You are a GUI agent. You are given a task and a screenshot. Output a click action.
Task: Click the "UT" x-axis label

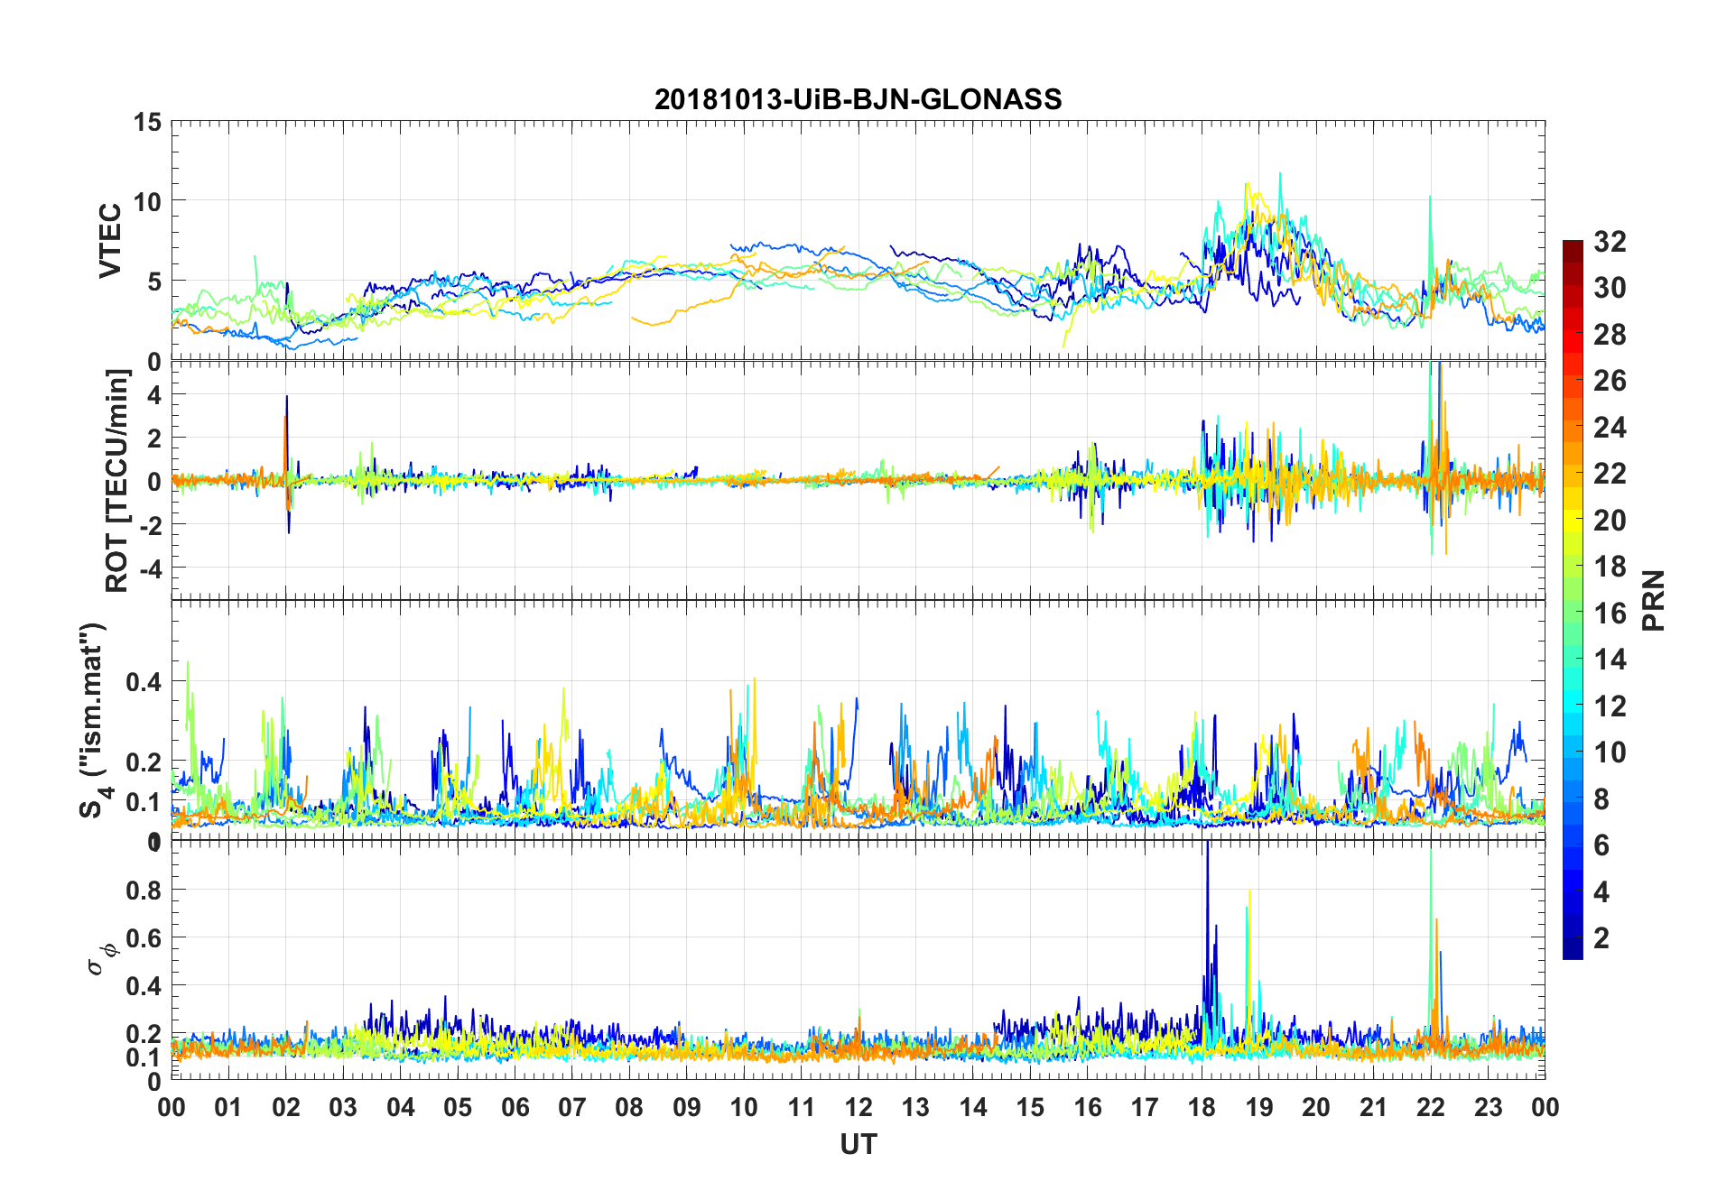tap(858, 1144)
